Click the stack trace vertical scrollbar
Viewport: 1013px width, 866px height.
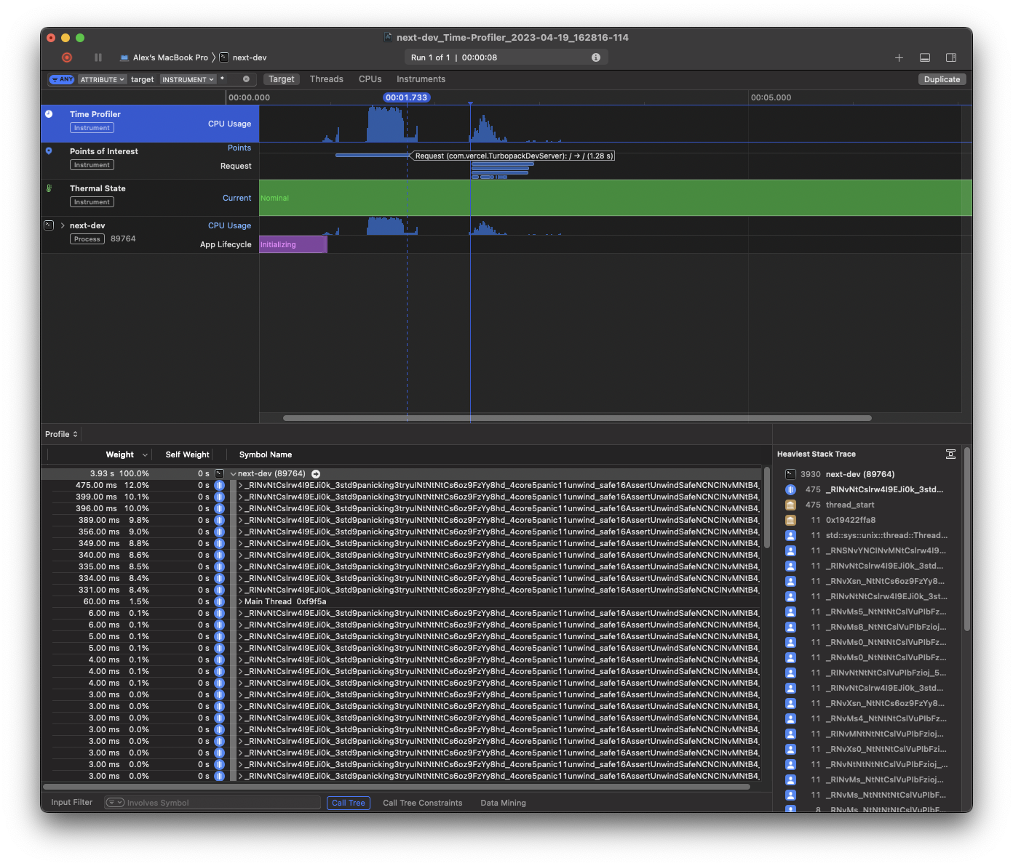click(967, 539)
